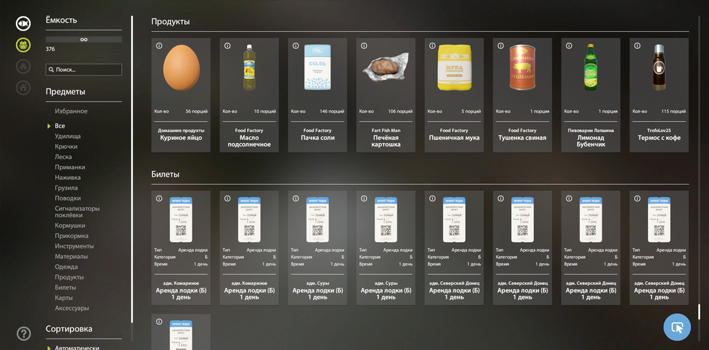
Task: Filter by Поводки category
Action: click(68, 199)
